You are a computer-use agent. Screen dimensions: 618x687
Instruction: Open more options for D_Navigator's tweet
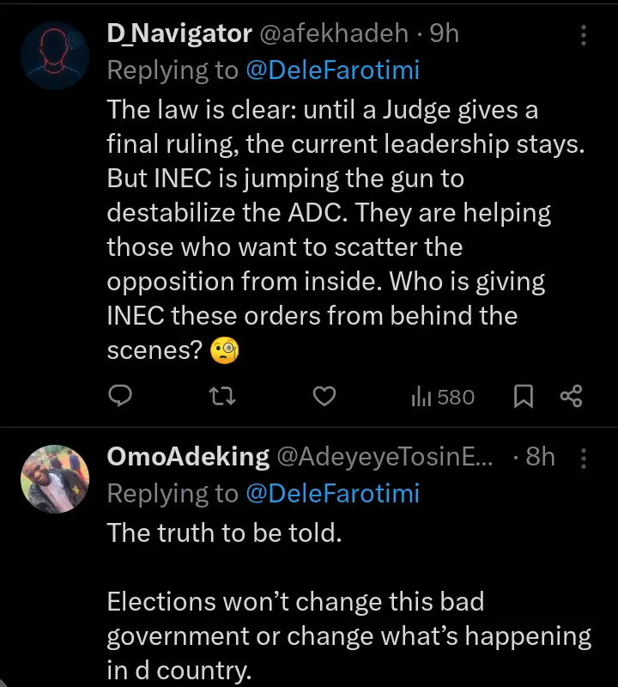click(x=584, y=35)
